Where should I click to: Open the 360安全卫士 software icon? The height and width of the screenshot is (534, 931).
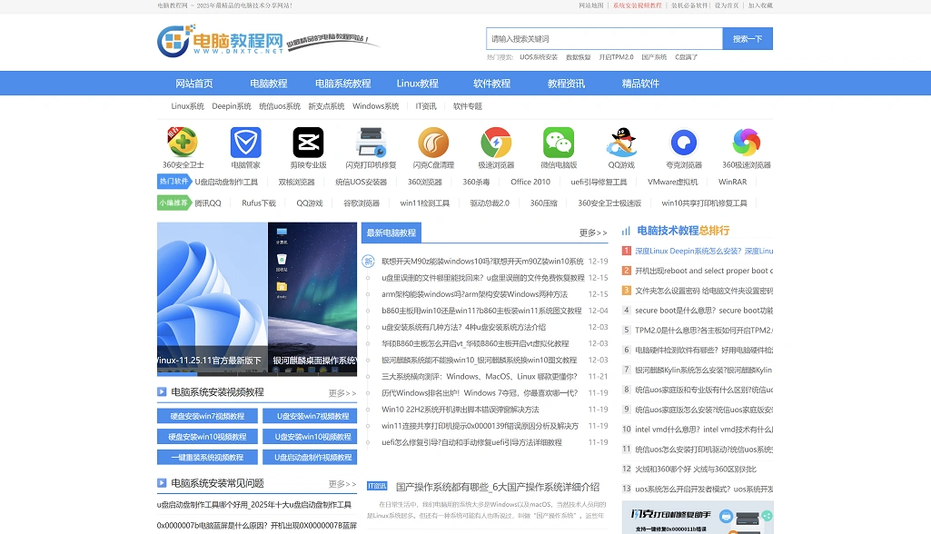(183, 143)
